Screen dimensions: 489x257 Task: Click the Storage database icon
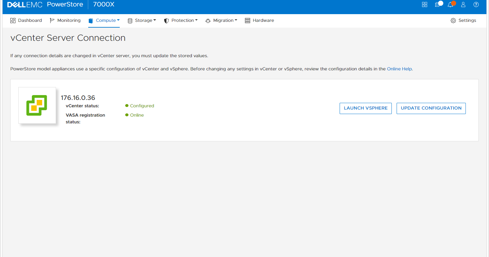click(x=130, y=21)
